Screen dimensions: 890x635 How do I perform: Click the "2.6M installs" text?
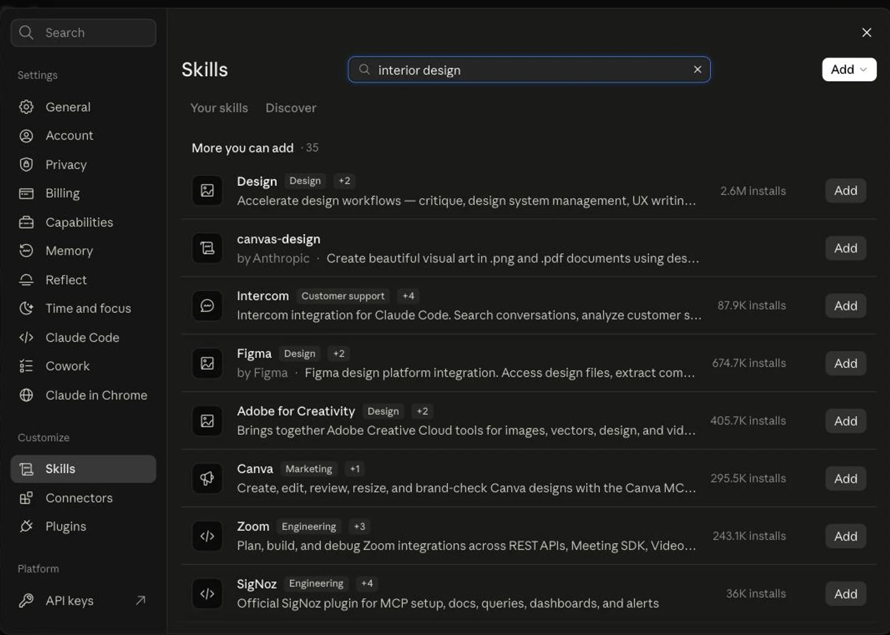coord(753,191)
